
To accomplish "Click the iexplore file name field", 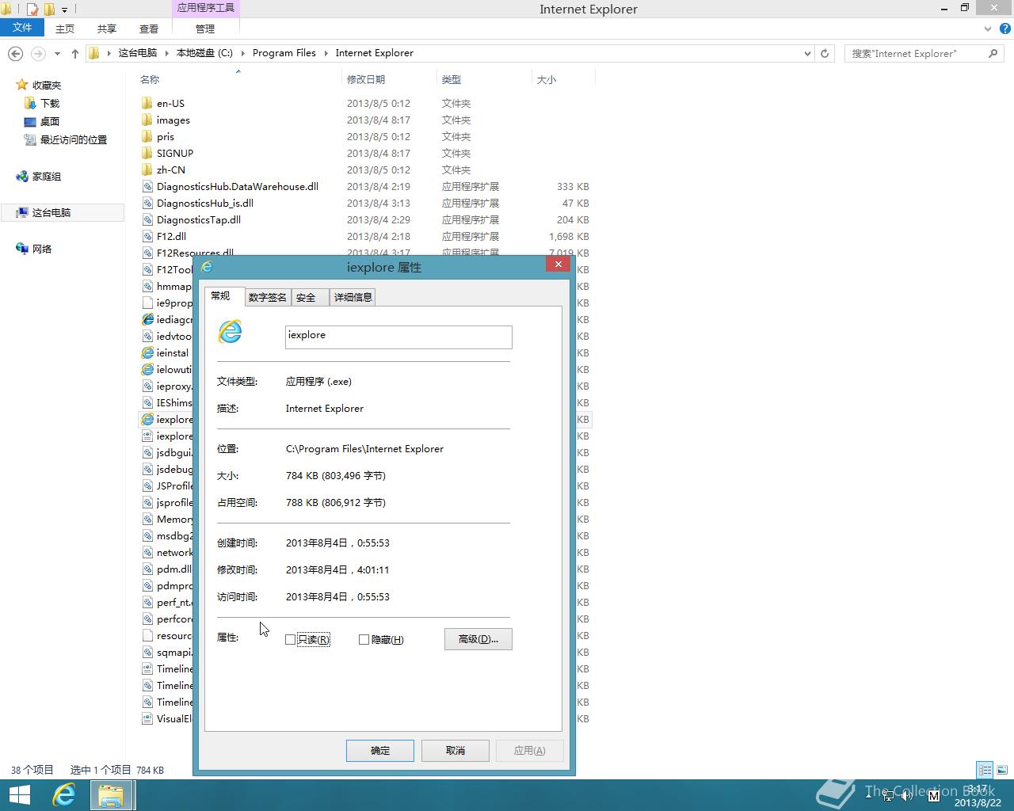I will coord(398,337).
